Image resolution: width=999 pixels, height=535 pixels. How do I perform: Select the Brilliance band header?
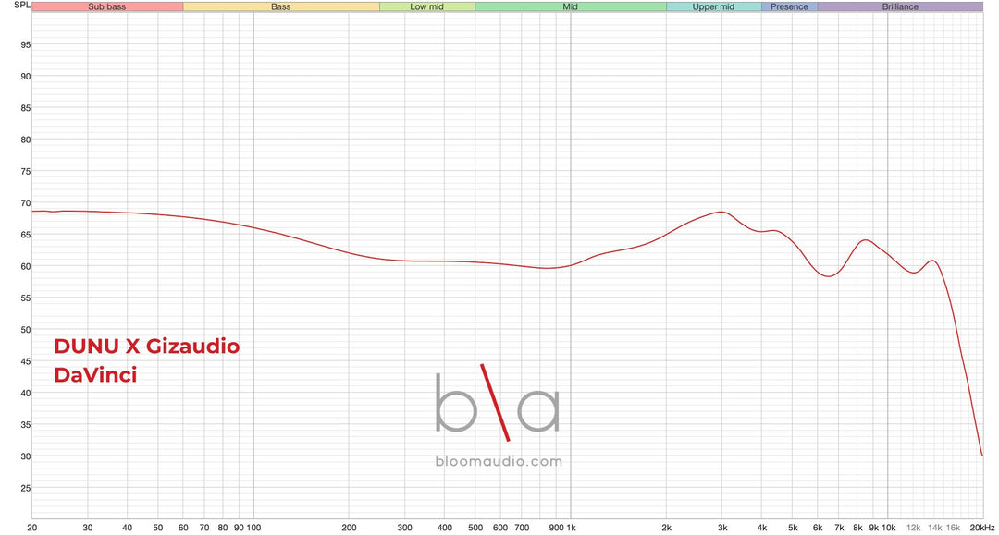[900, 7]
